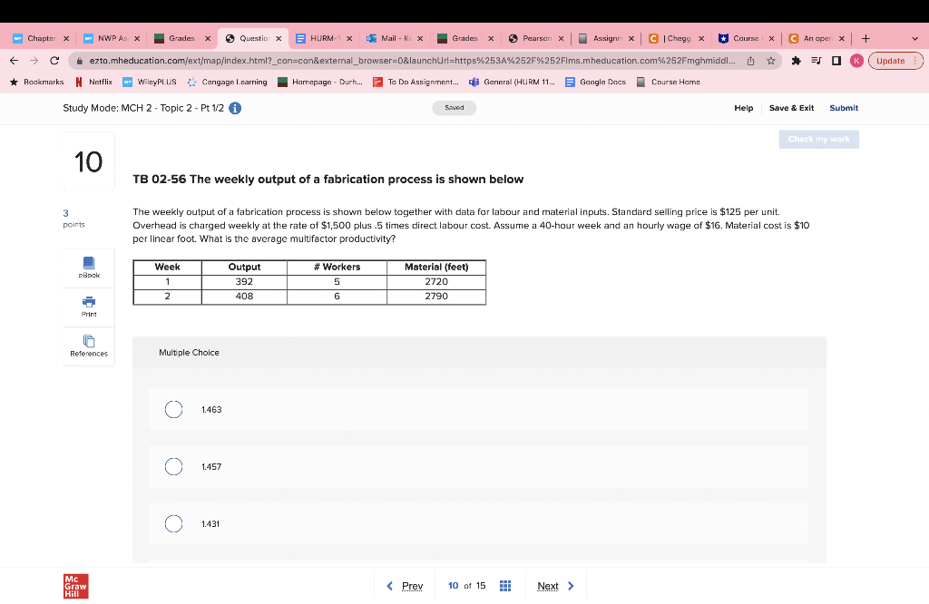Open the Cengage Learning bookmark
This screenshot has height=604, width=929.
[227, 82]
